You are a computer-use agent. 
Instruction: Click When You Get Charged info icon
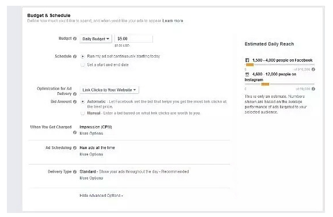75,132
